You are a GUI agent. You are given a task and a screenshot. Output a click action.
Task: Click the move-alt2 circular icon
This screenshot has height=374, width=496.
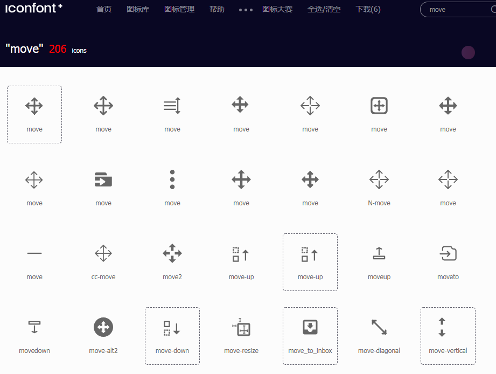tap(103, 327)
